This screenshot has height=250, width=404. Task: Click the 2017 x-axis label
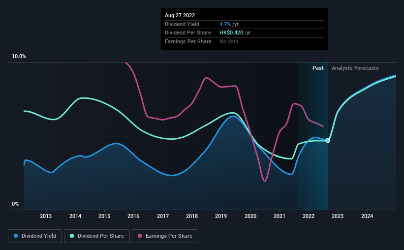click(163, 216)
